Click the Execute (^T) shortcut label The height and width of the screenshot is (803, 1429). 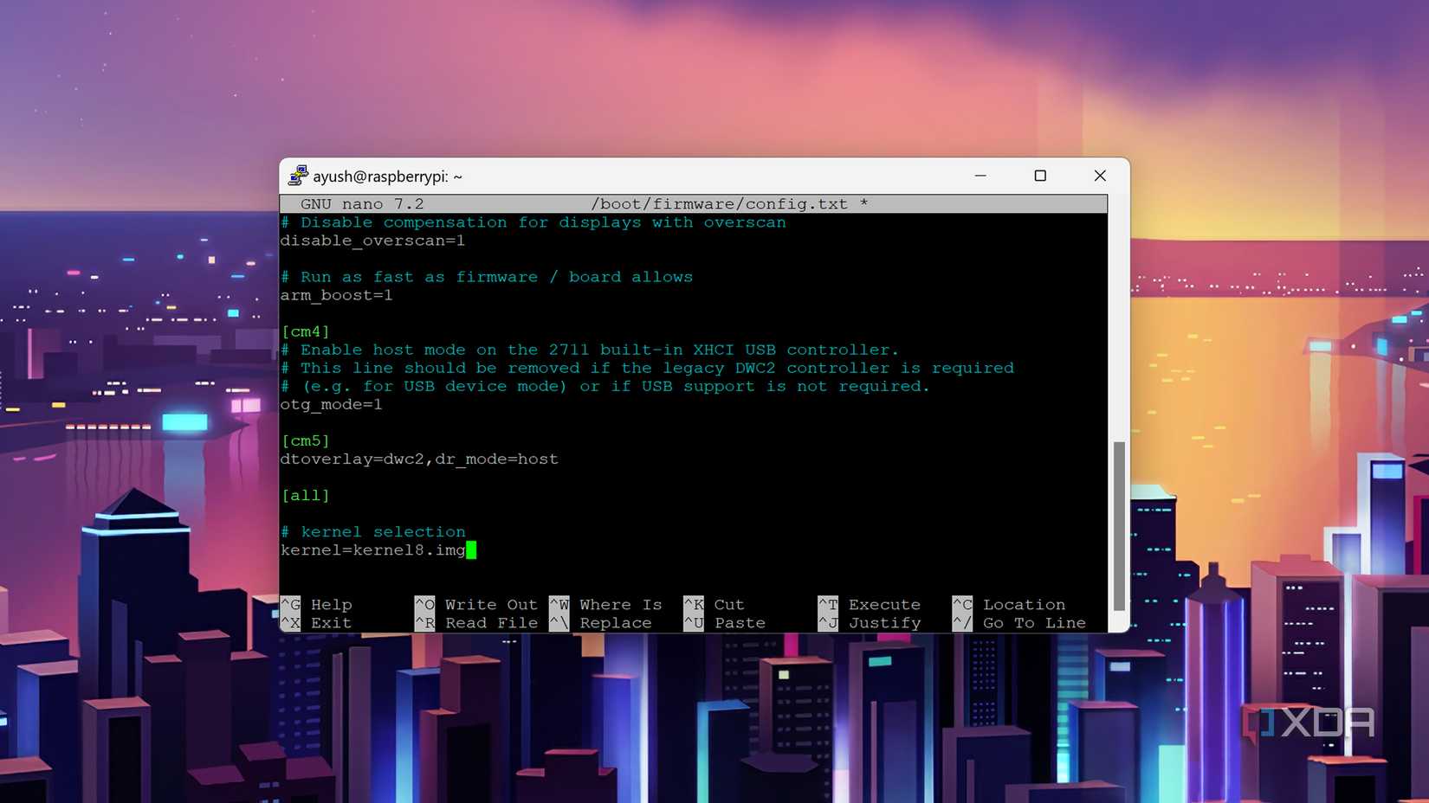click(884, 604)
